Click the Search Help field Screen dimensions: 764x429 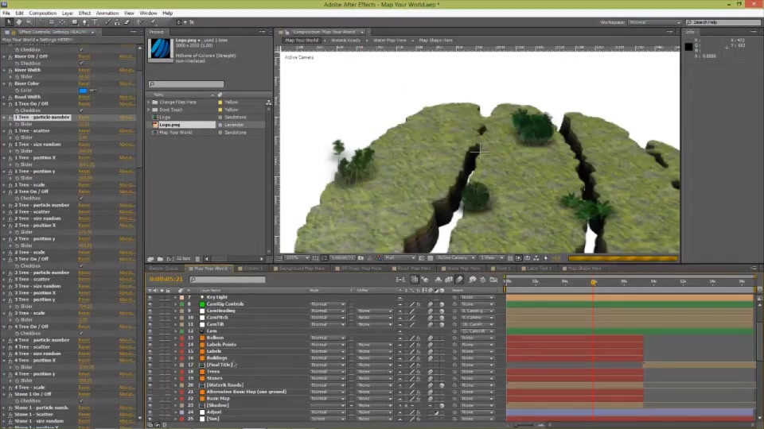coord(723,22)
